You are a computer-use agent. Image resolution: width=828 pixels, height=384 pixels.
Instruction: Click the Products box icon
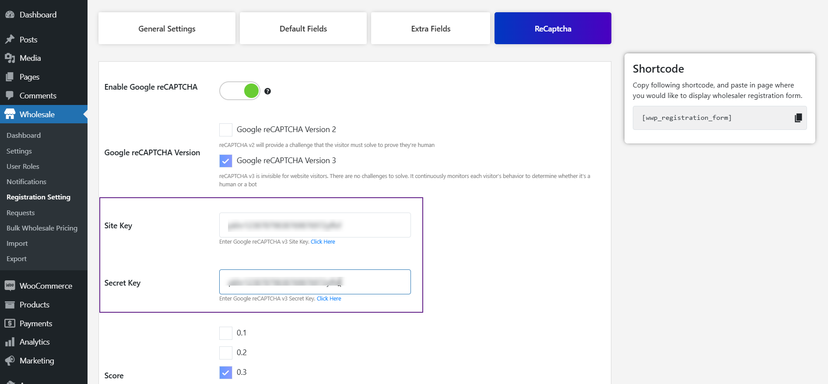point(10,304)
